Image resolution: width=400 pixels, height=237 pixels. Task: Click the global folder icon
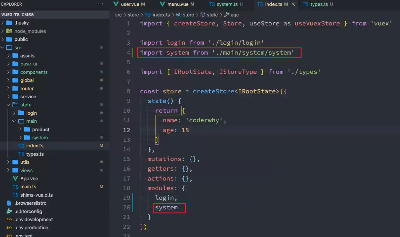click(15, 80)
